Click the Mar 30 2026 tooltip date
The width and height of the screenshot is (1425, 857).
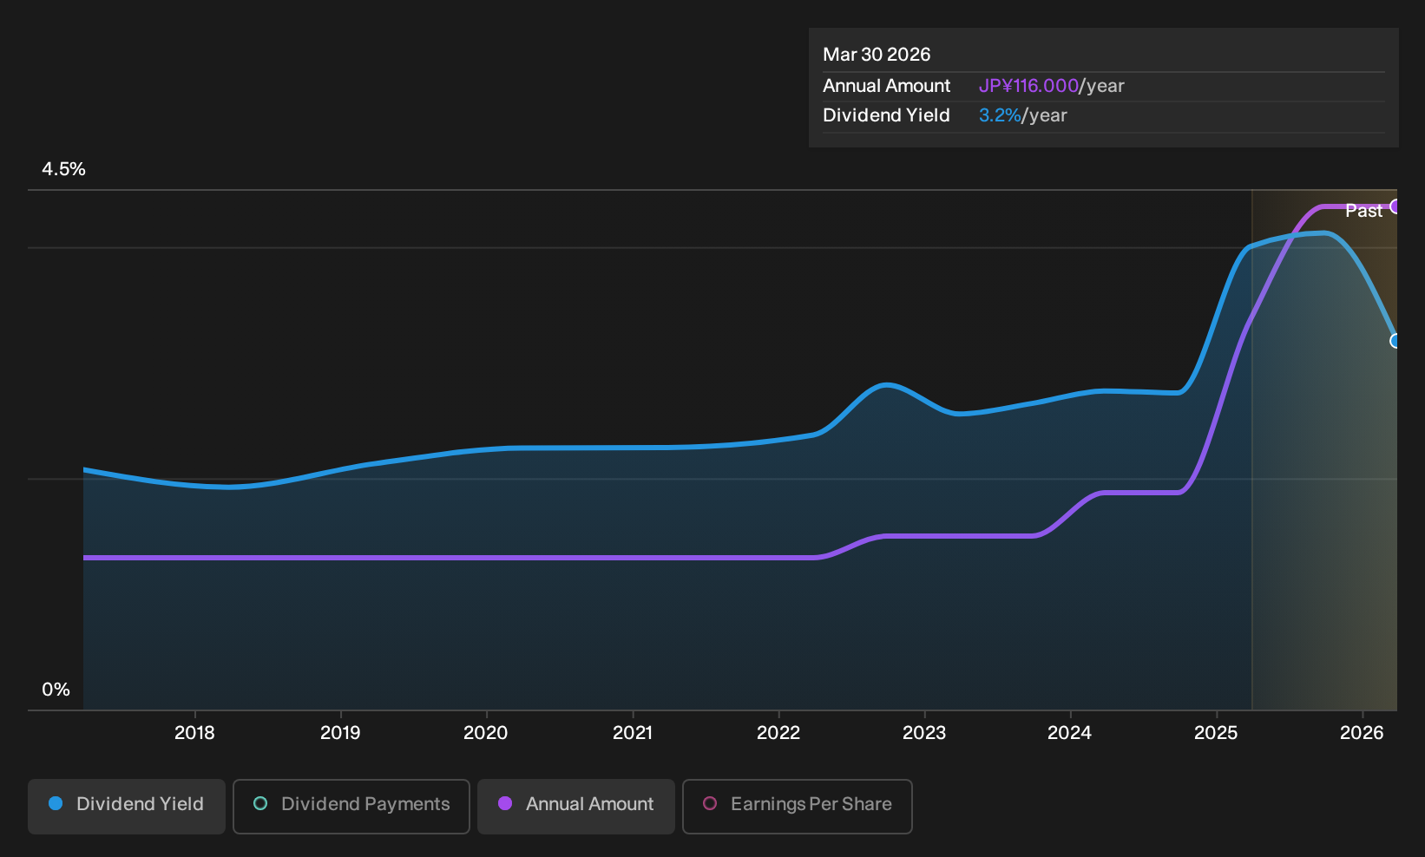click(x=877, y=55)
